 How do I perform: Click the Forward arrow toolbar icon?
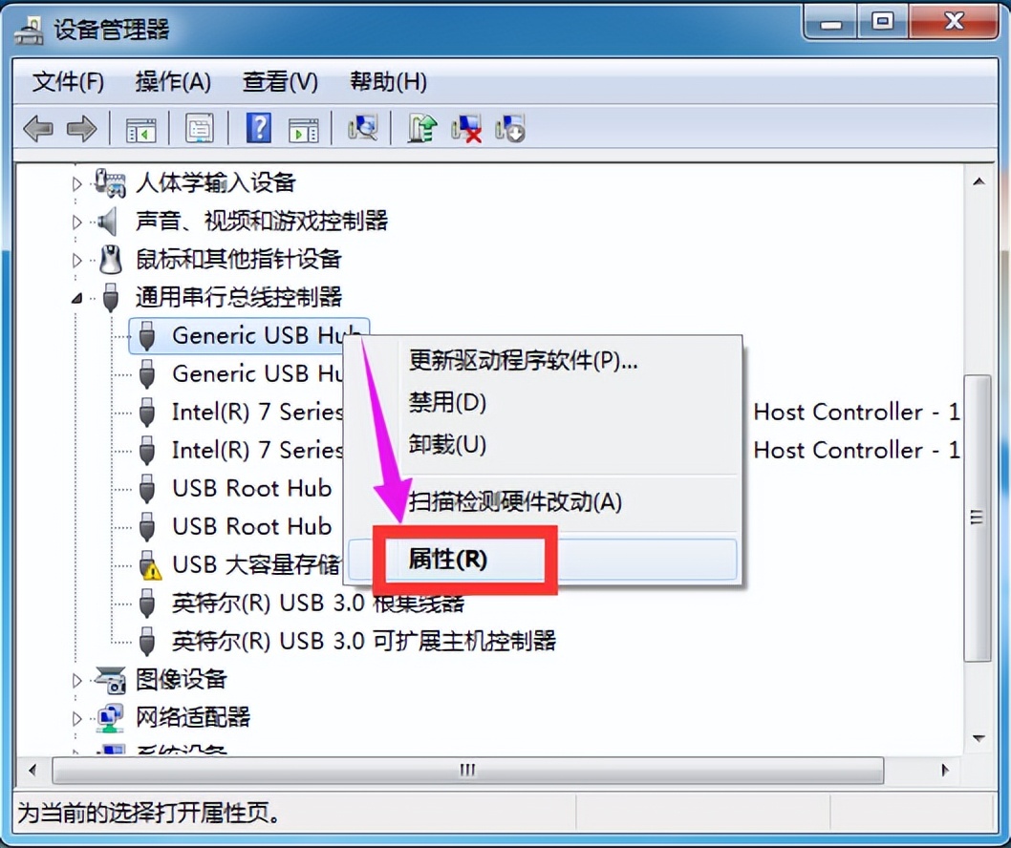[x=82, y=129]
